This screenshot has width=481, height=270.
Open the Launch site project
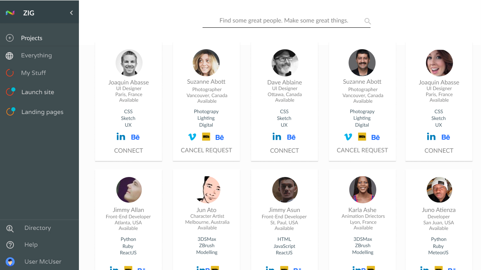click(x=38, y=92)
